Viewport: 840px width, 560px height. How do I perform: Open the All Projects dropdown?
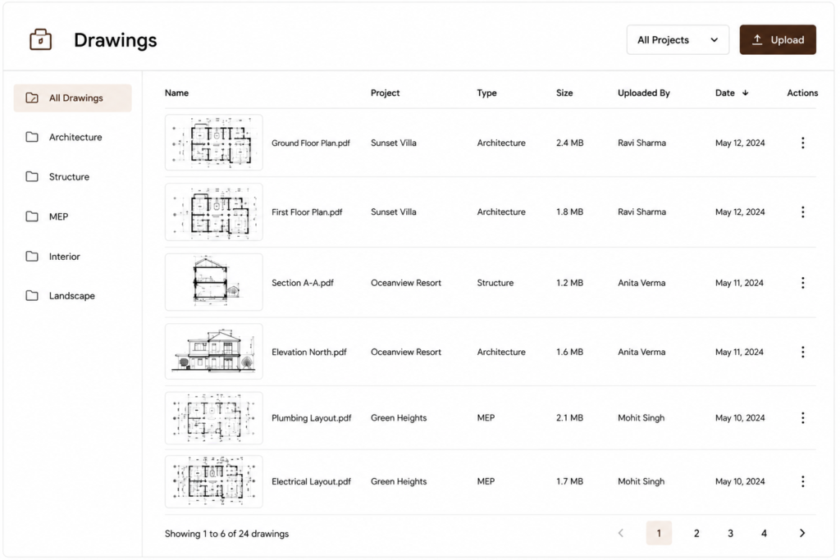[x=678, y=39]
